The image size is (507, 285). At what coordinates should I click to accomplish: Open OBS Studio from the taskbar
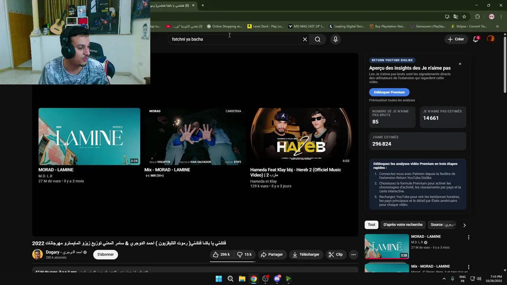point(265,279)
